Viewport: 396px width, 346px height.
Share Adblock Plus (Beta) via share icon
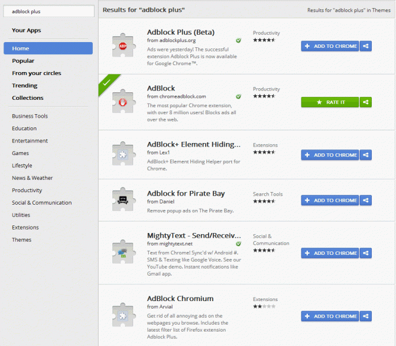click(365, 46)
